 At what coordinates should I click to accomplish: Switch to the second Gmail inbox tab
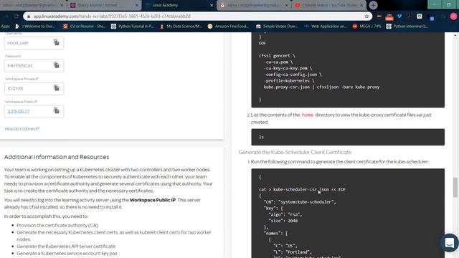click(x=253, y=5)
